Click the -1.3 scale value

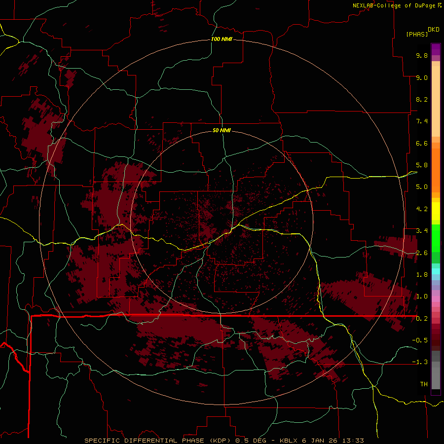(420, 362)
